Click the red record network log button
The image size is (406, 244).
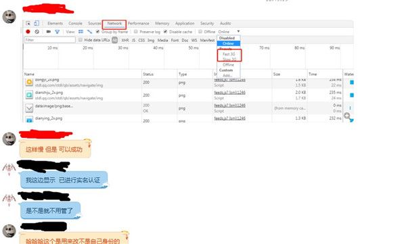28,32
